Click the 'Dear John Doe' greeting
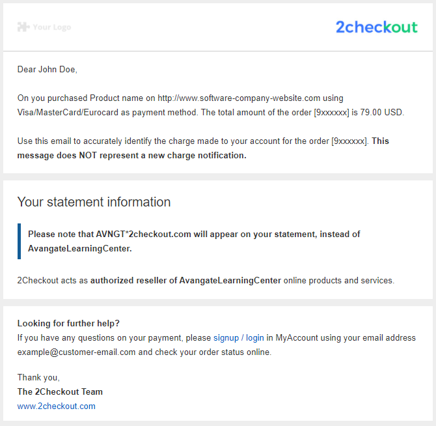The height and width of the screenshot is (426, 436). click(x=47, y=69)
